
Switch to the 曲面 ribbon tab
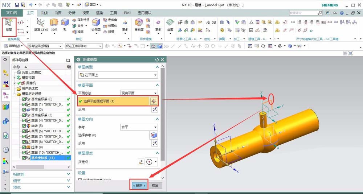click(58, 13)
